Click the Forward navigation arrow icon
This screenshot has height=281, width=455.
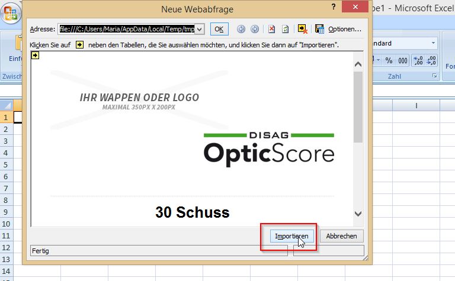point(255,29)
